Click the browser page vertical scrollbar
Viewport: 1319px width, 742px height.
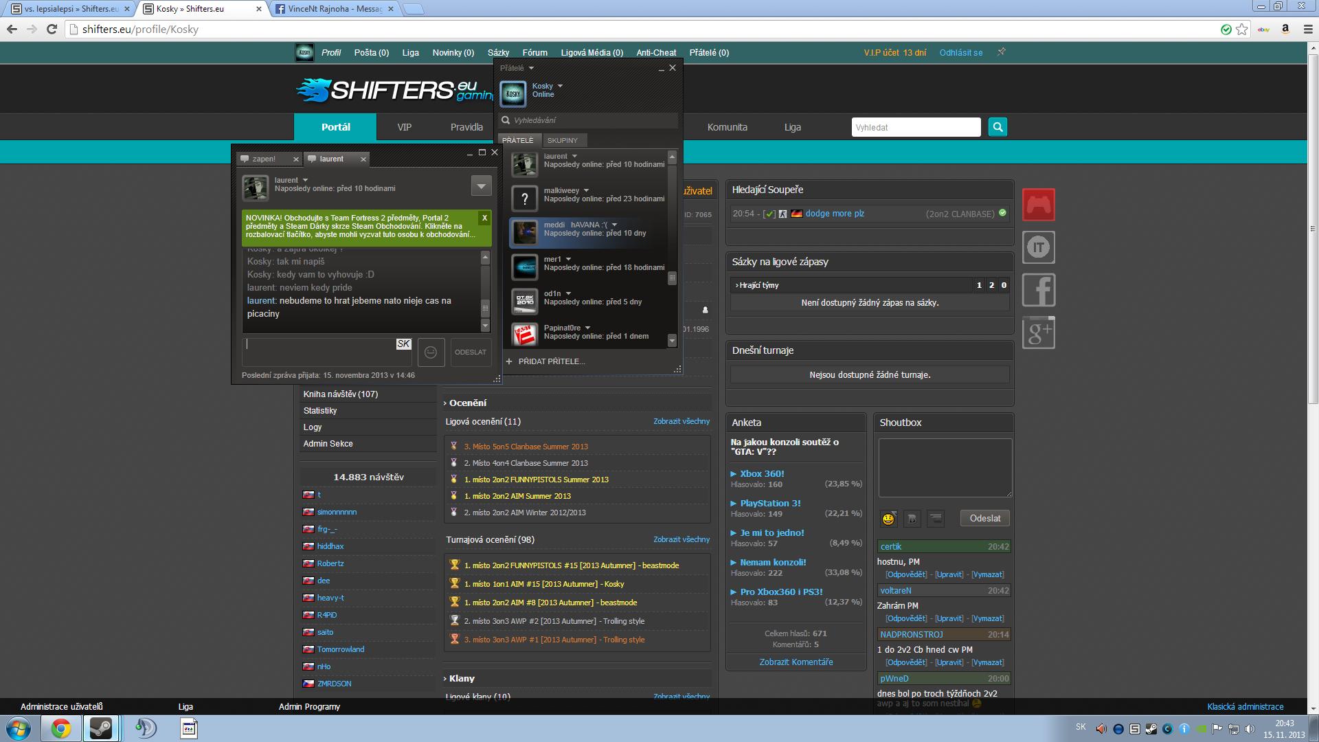tap(1313, 229)
